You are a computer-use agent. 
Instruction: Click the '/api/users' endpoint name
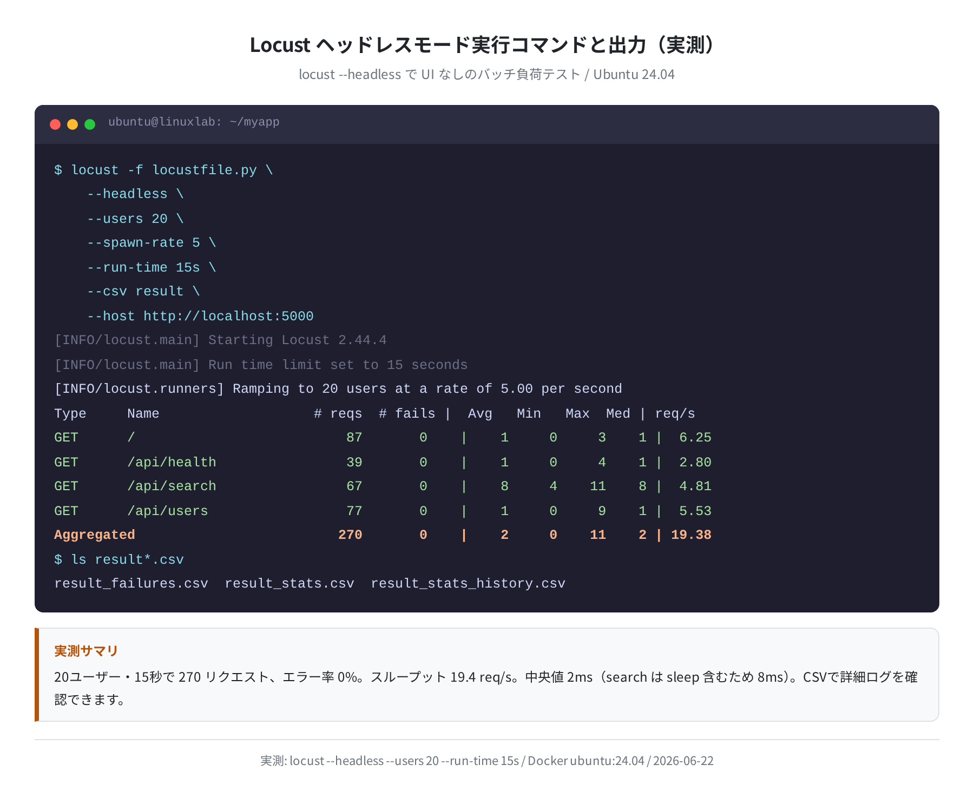[168, 511]
